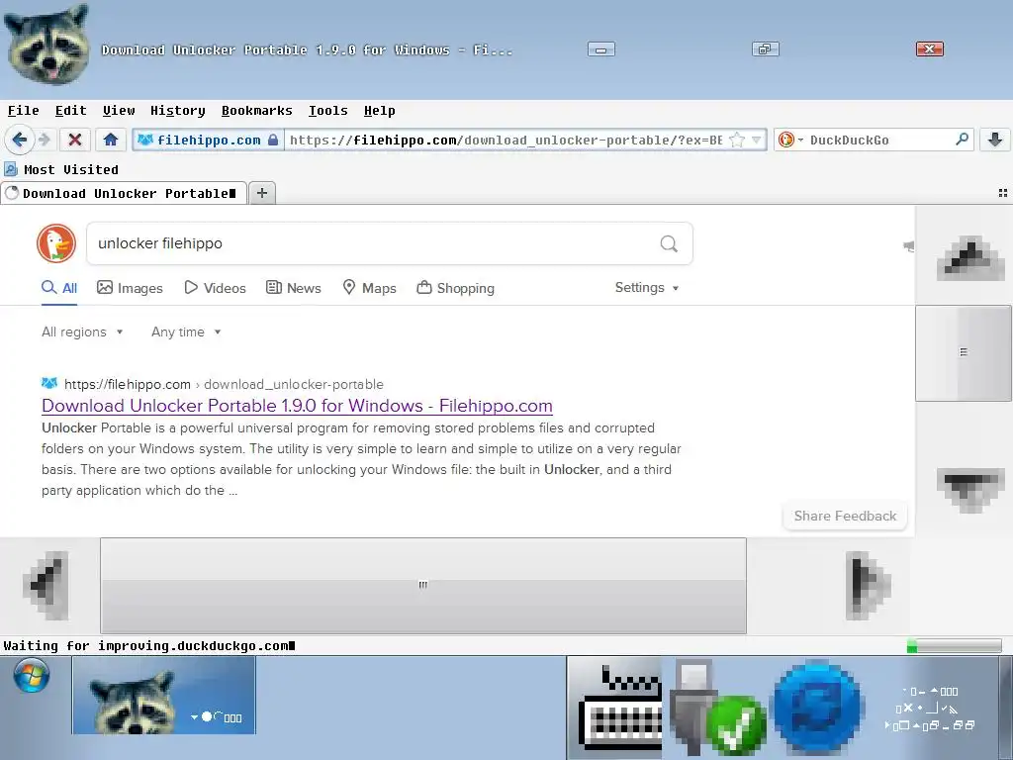Open Download Unlocker Portable 1.9.0 result link
The width and height of the screenshot is (1013, 760).
(297, 406)
